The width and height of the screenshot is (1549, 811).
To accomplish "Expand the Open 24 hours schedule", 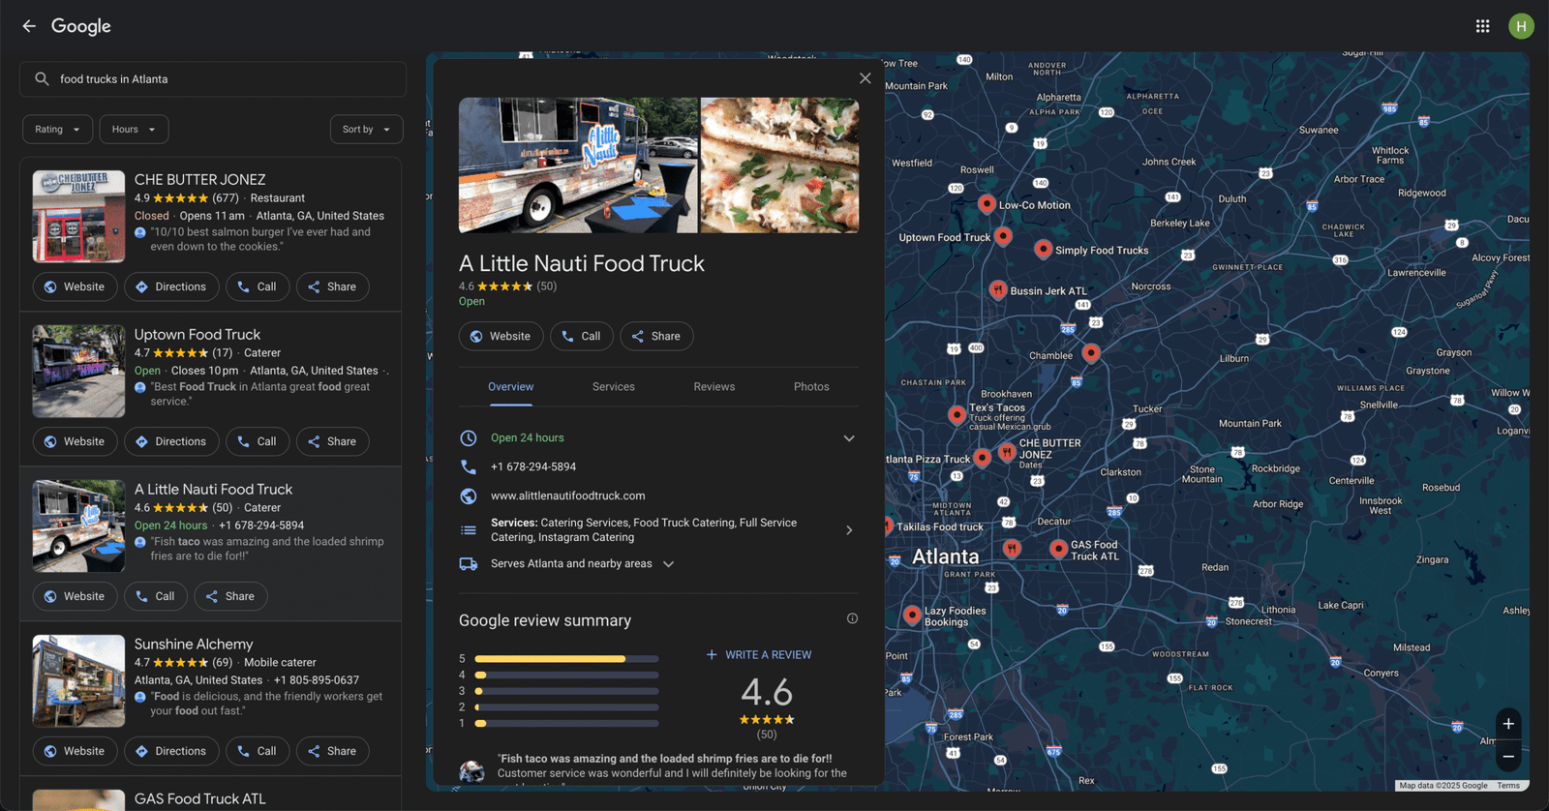I will (849, 438).
